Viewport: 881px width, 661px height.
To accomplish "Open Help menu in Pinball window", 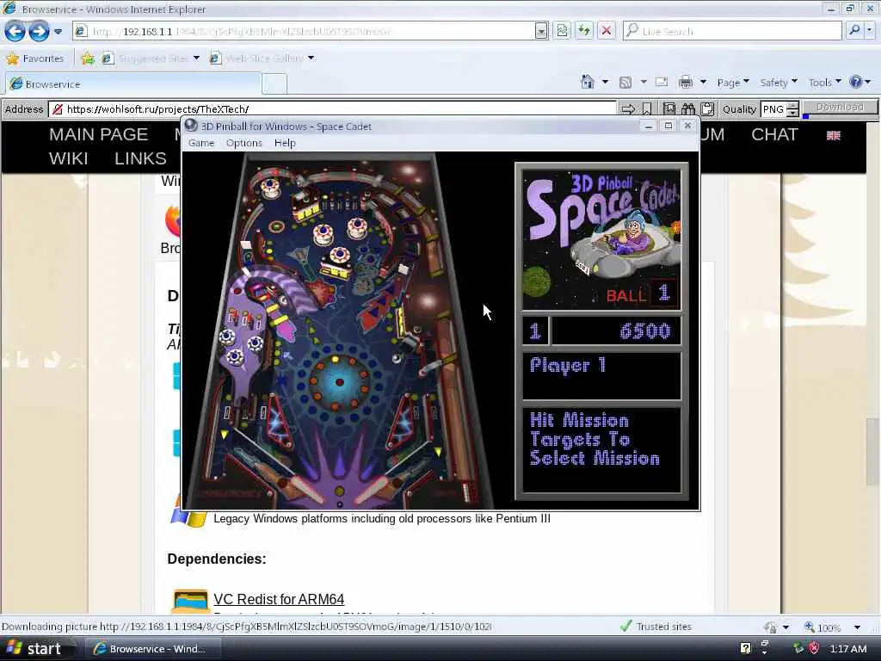I will tap(285, 143).
